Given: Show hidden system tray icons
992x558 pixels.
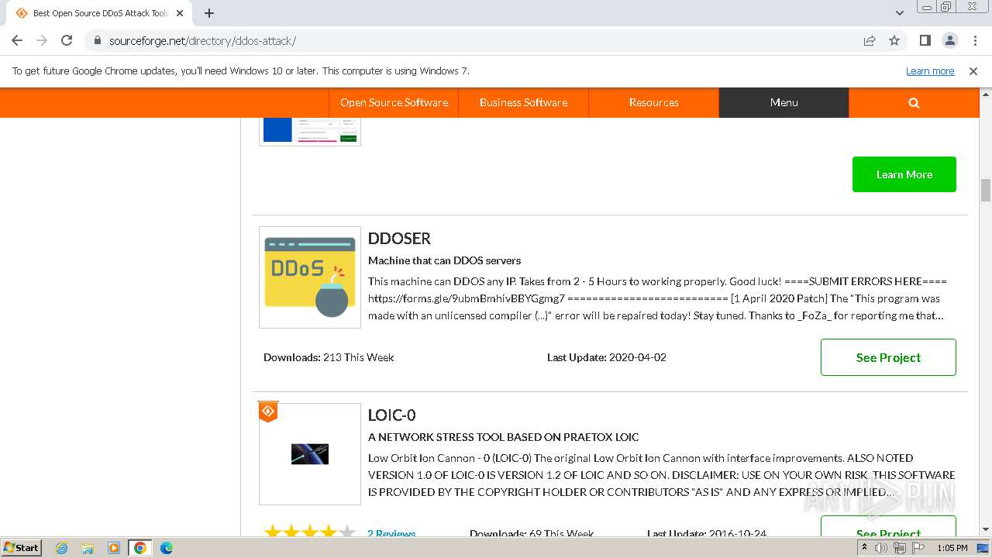Looking at the screenshot, I should pyautogui.click(x=863, y=548).
